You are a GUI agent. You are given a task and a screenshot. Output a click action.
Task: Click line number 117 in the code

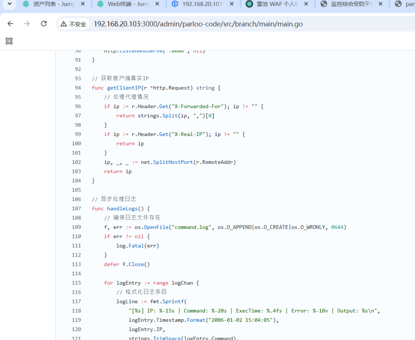pos(76,302)
